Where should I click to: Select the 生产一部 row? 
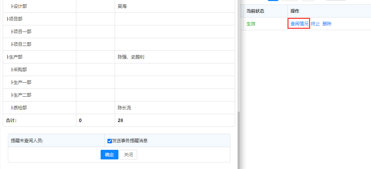pos(22,82)
